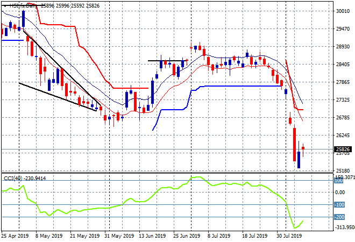Viewport: 355px width, 242px height.
Task: Click the '31 May 2019' date label
Action: tap(119, 236)
